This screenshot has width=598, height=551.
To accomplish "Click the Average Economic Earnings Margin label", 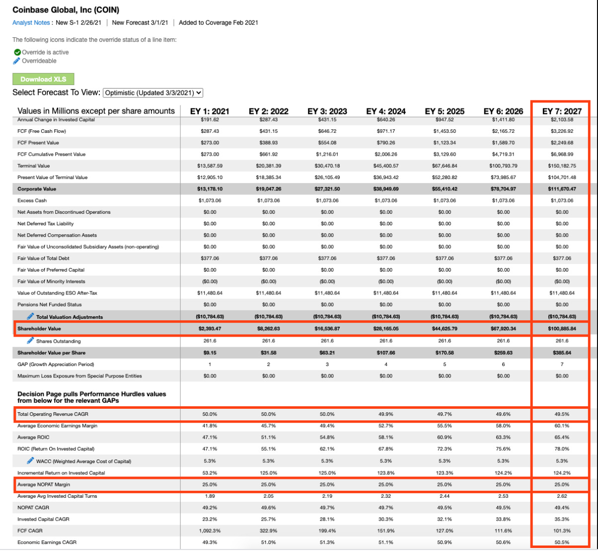I will click(58, 426).
